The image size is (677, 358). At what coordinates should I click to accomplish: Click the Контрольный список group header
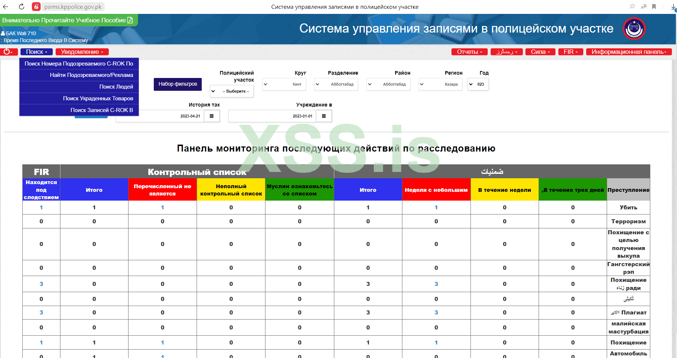coord(197,172)
